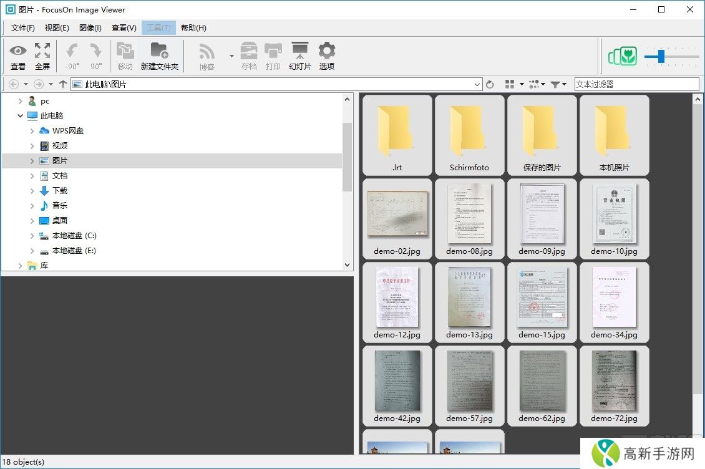Start slideshow using 幻灯片 icon

coord(299,51)
